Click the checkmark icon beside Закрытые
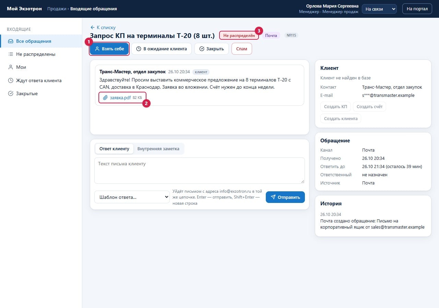 11,93
